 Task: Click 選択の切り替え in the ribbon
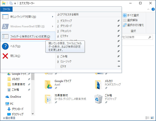[x=133, y=25]
